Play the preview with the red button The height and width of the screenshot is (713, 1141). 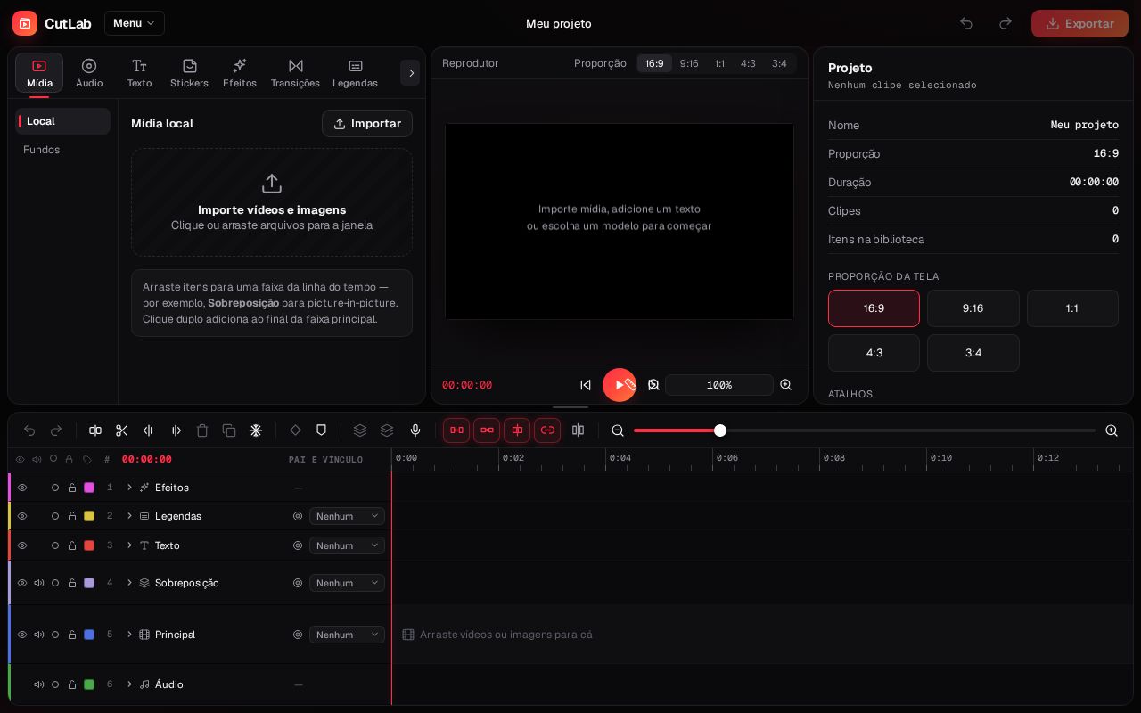pyautogui.click(x=620, y=385)
